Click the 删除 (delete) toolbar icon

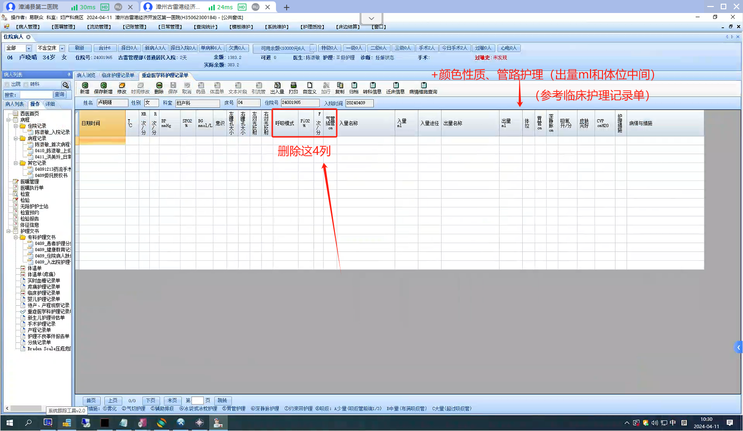click(x=159, y=88)
